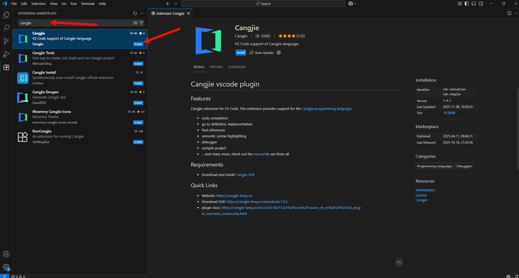Open the Edit menu

click(24, 4)
